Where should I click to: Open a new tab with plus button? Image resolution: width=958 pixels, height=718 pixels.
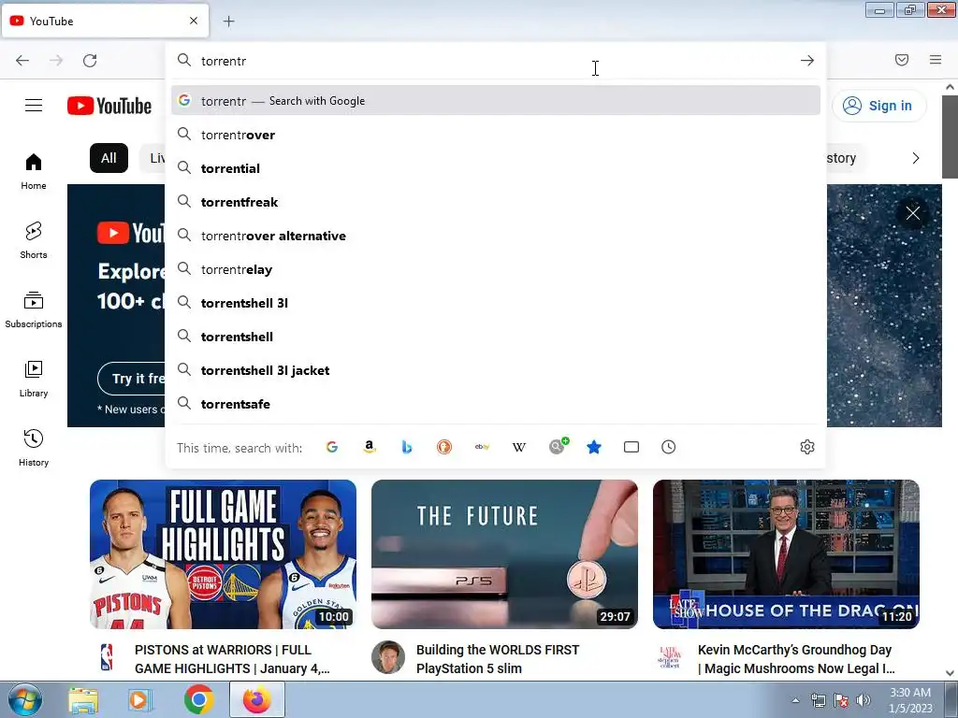click(228, 22)
